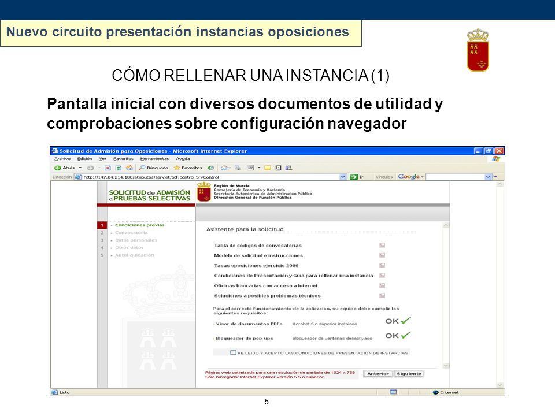Click the Región de Murcia shield logo in page header

[x=204, y=192]
